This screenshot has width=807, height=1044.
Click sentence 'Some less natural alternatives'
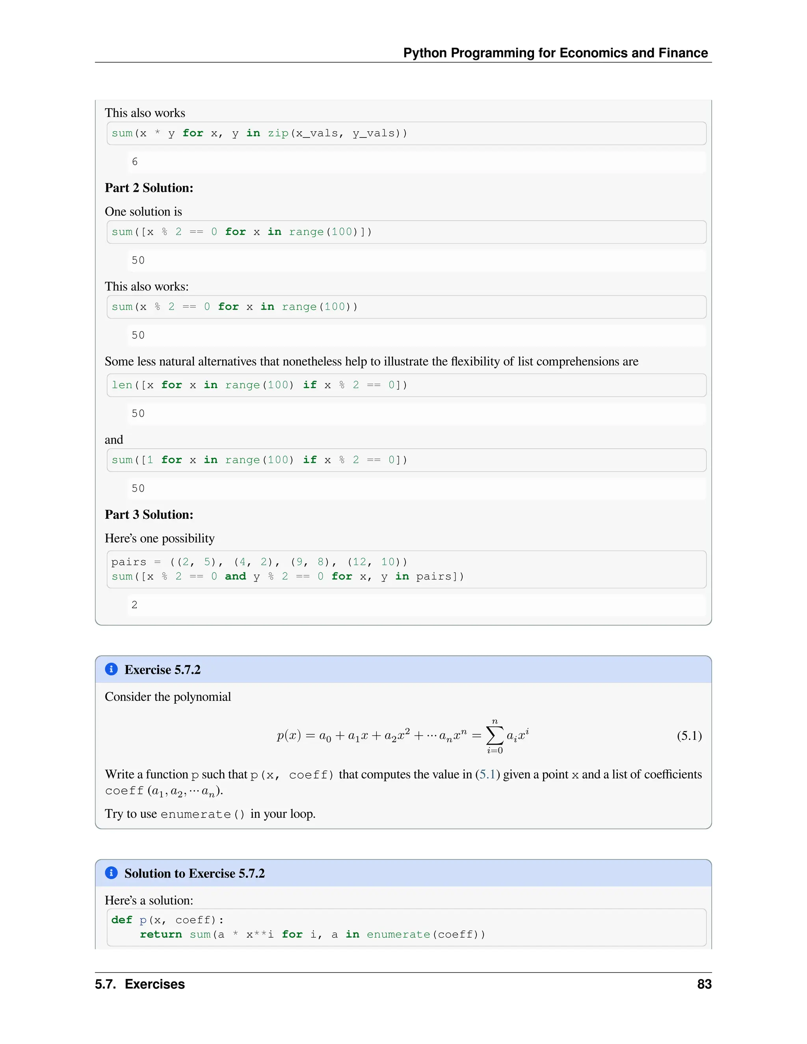(372, 361)
